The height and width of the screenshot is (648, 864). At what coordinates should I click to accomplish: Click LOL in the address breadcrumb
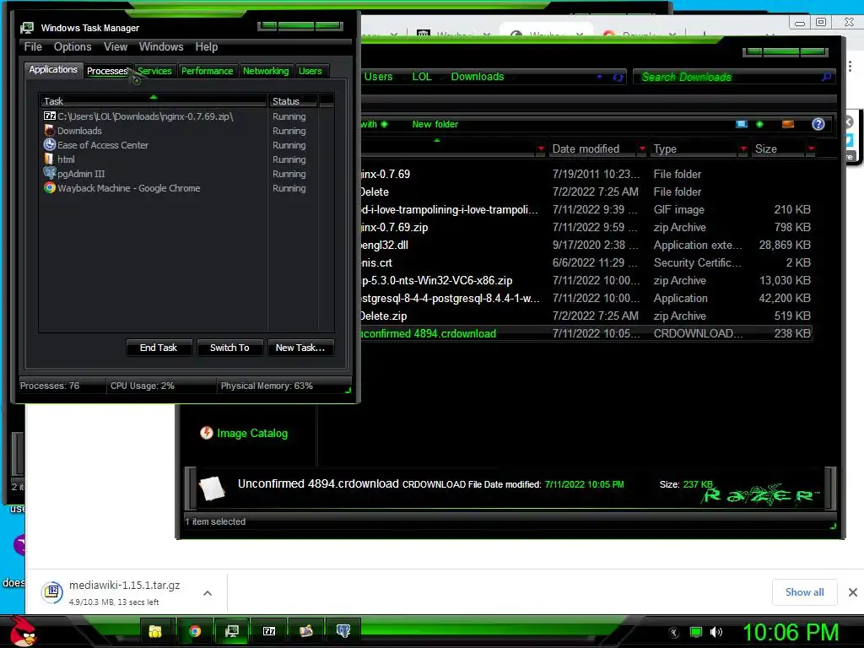422,77
